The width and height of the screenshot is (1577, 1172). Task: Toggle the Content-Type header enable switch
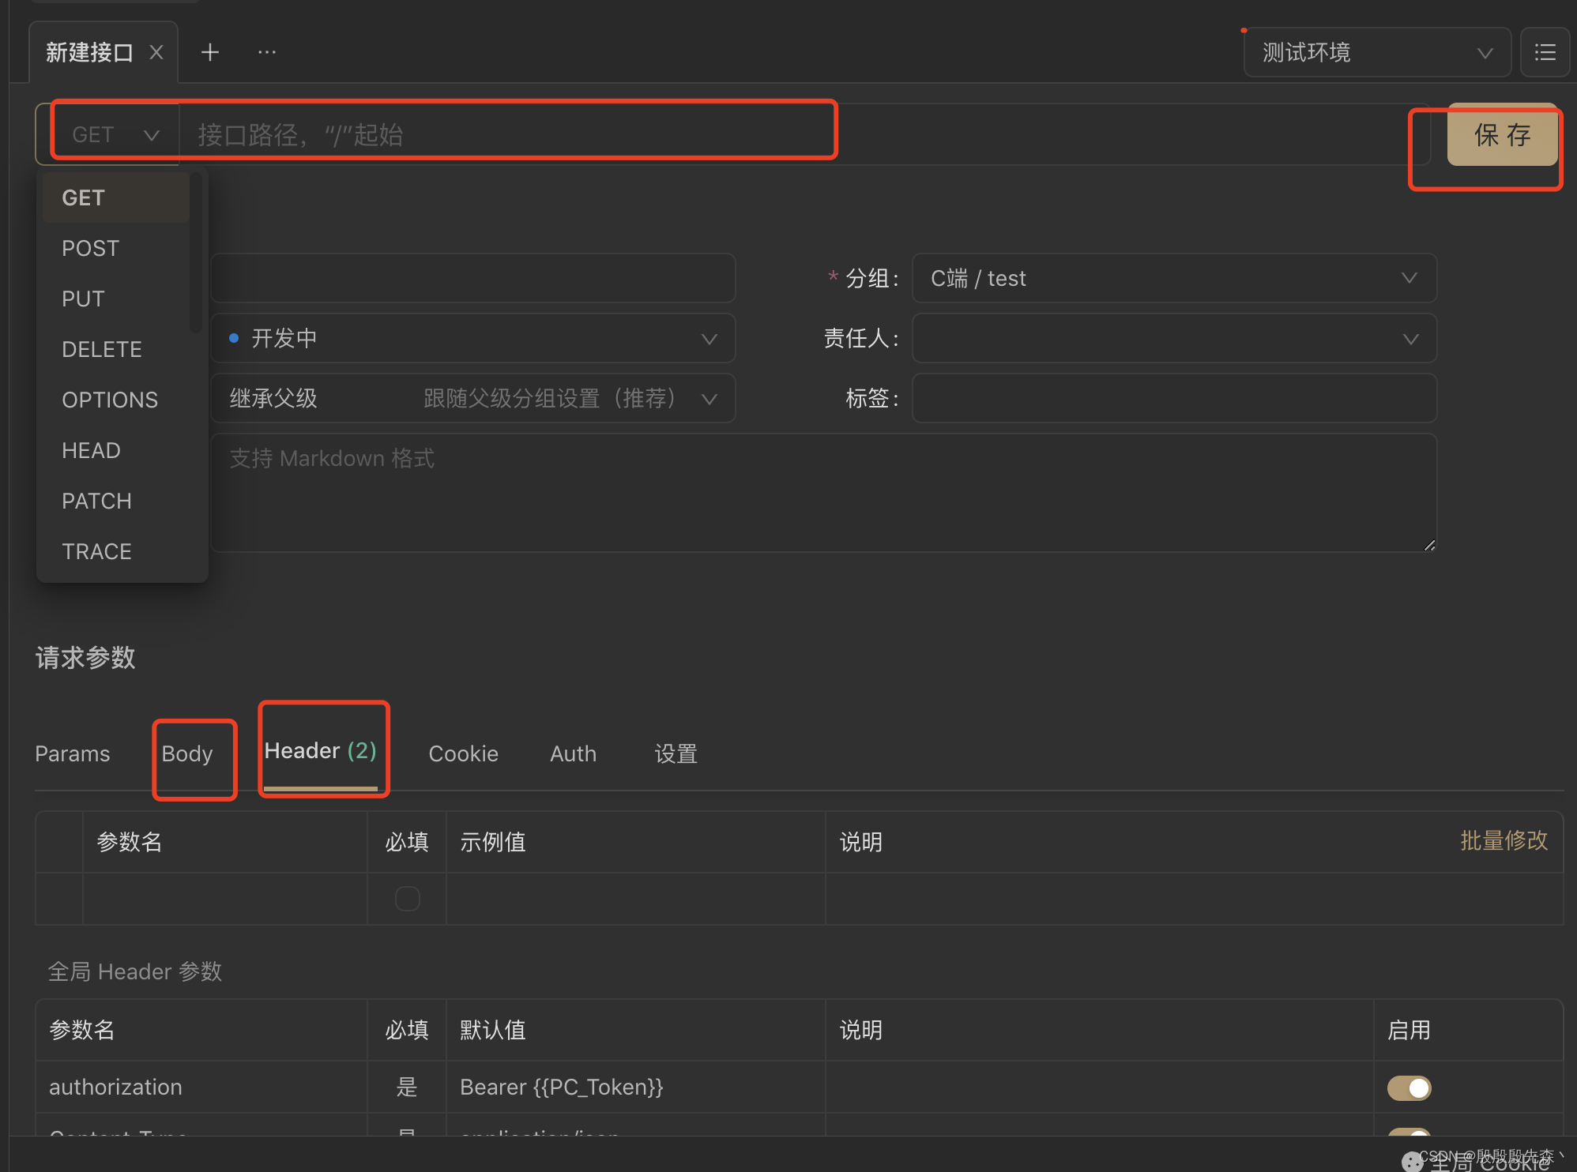1409,1133
